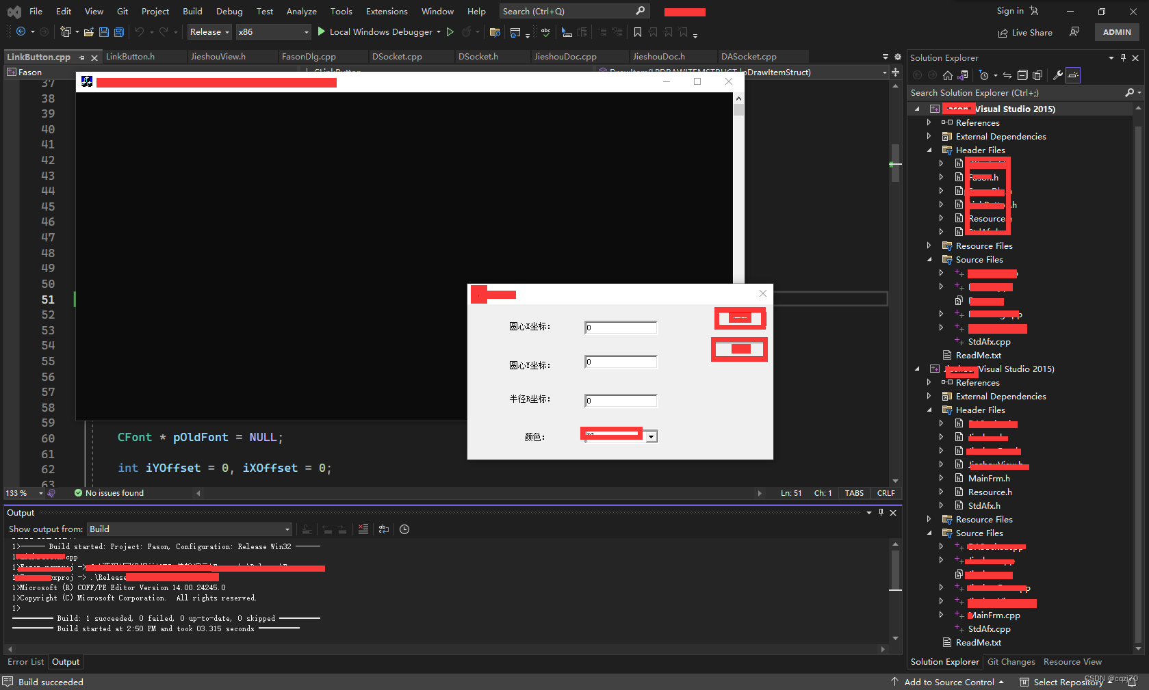Switch to the Resource View tab
Image resolution: width=1149 pixels, height=690 pixels.
[x=1072, y=661]
